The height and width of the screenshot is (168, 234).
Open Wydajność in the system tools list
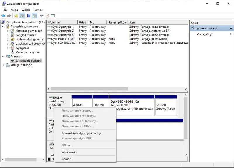23,48
